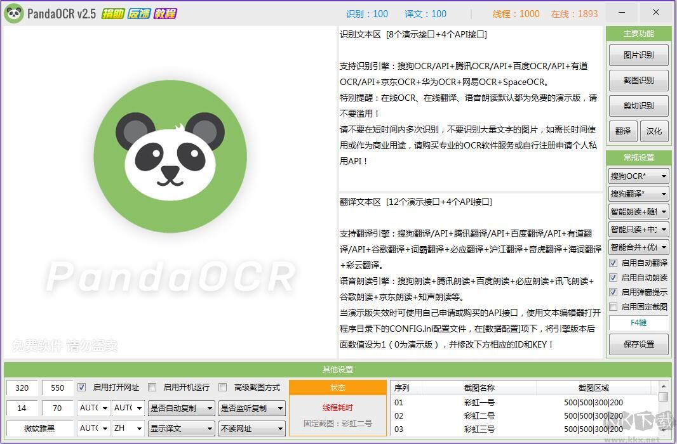Start 图片识别 image recognition
Screen dimensions: 677x444
pos(639,55)
